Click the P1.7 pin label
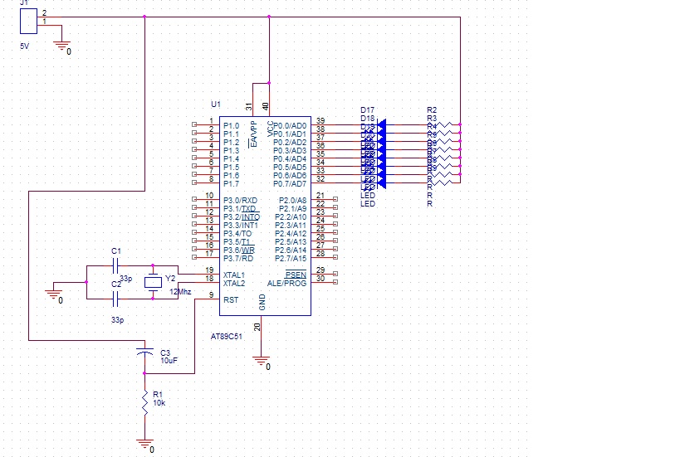Image resolution: width=680 pixels, height=457 pixels. 231,183
